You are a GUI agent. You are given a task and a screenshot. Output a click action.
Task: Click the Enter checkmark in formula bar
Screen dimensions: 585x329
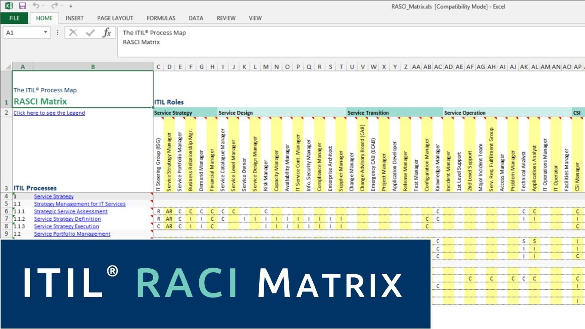pos(90,32)
